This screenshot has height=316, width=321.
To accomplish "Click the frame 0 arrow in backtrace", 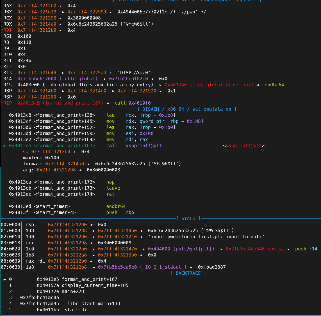I will click(5, 279).
